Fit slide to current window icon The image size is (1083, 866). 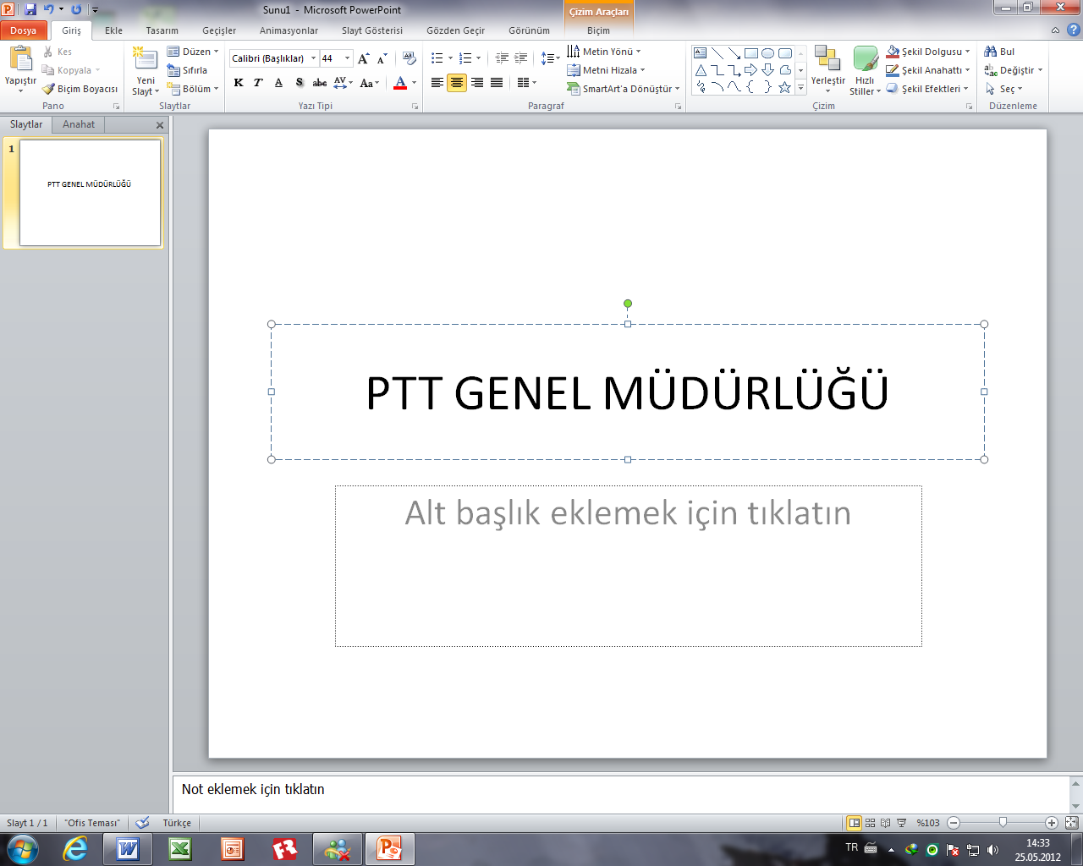pos(1072,823)
